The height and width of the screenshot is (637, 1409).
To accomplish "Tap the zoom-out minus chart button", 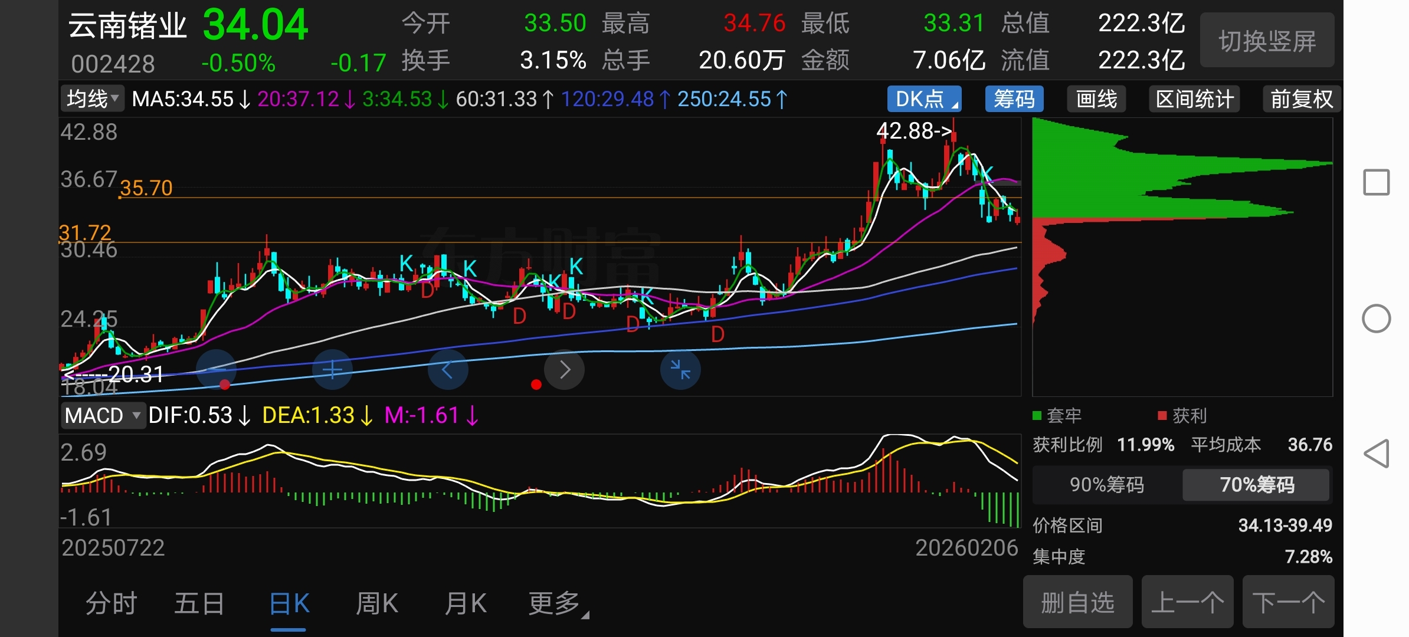I will [x=216, y=370].
